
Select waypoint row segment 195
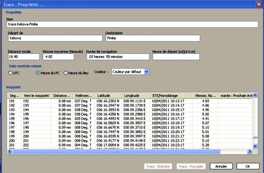130,118
